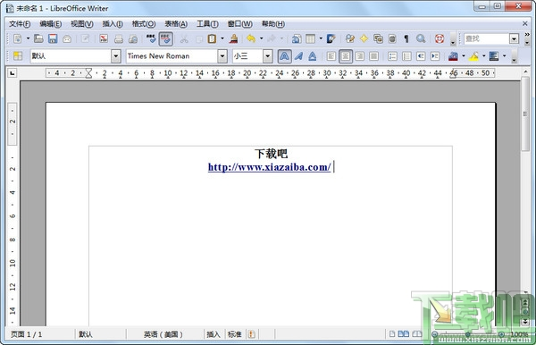Screen dimensions: 536x345
Task: Open the Styles and Formatting icon
Action: (18, 56)
